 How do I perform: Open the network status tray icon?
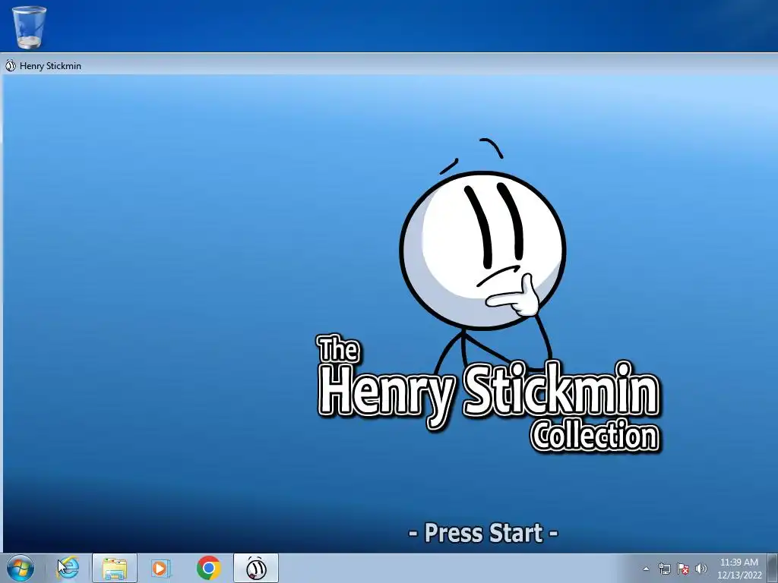pyautogui.click(x=664, y=569)
